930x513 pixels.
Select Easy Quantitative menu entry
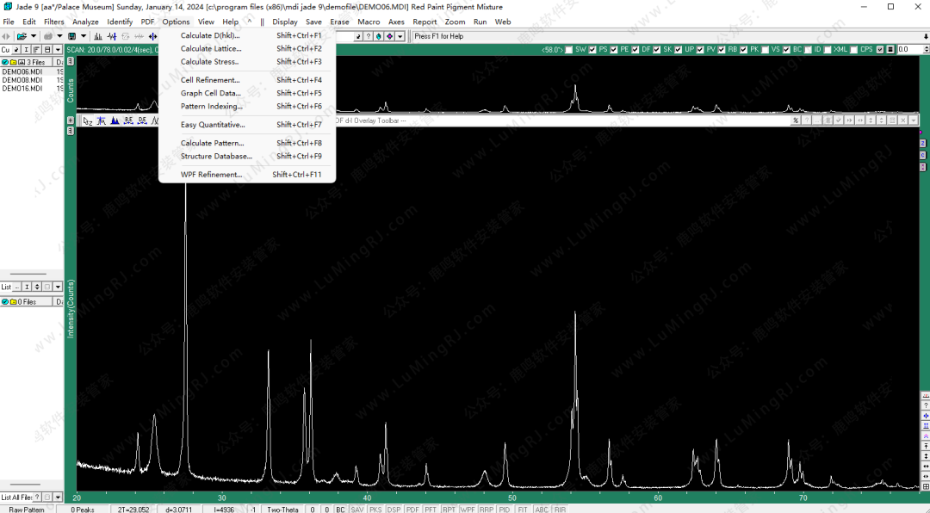[212, 125]
